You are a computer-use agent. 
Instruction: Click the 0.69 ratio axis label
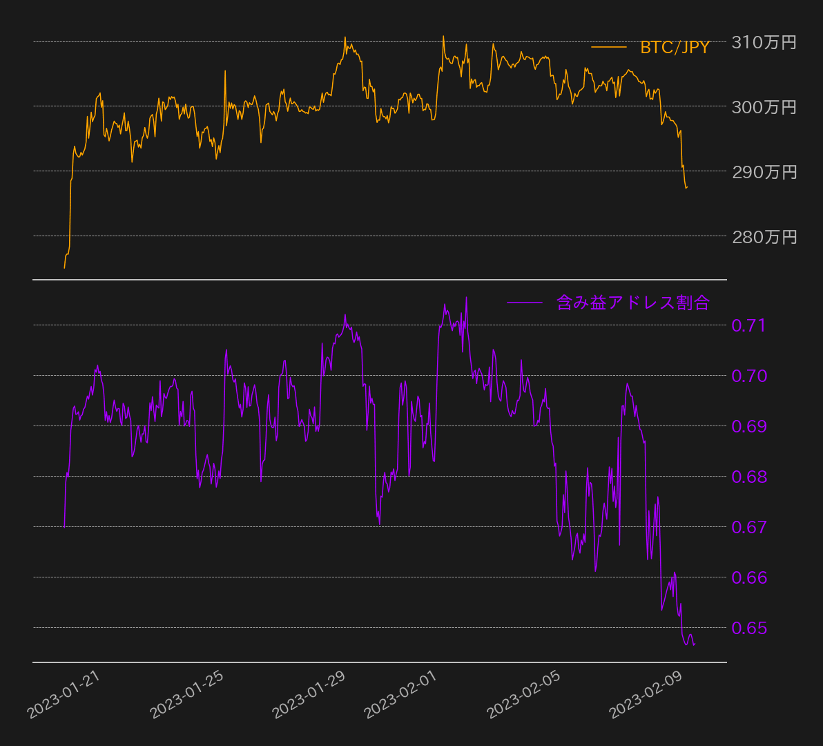[748, 426]
